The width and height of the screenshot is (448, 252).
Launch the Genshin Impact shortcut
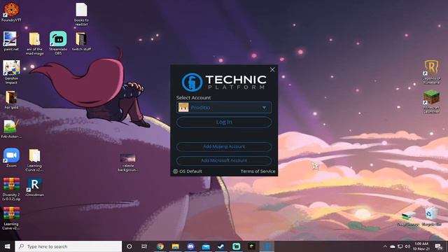(x=11, y=72)
